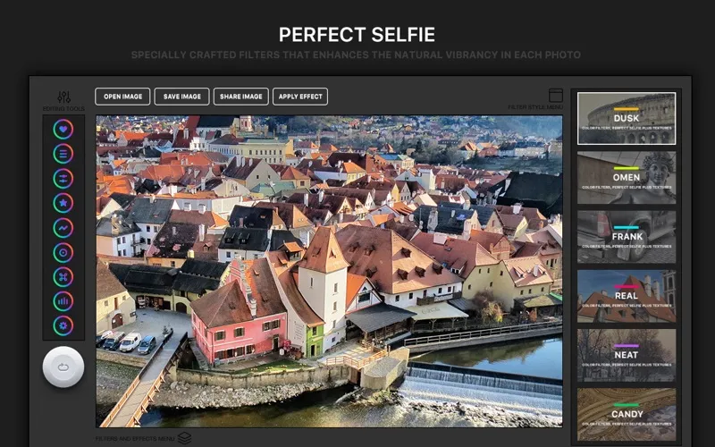Select the circular target tool icon
Image resolution: width=715 pixels, height=447 pixels.
click(63, 254)
